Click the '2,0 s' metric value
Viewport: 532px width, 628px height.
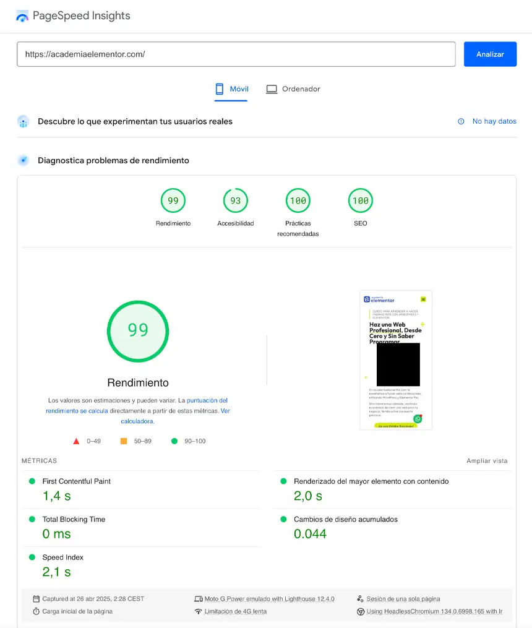308,496
